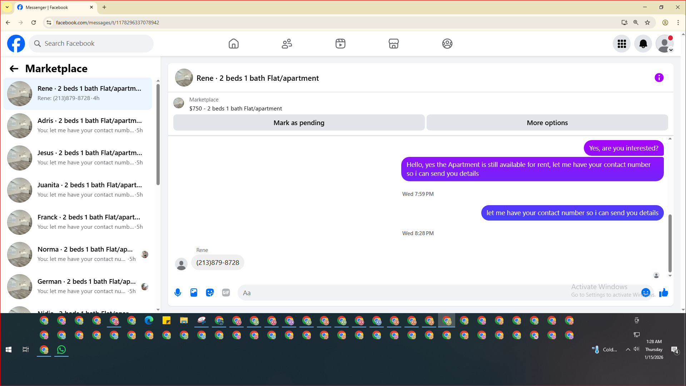This screenshot has width=686, height=386.
Task: Click the More options button
Action: (547, 123)
